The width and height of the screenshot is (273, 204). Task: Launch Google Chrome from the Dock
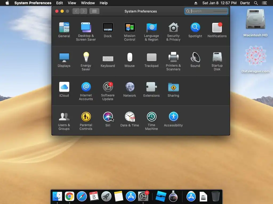[x=70, y=196]
